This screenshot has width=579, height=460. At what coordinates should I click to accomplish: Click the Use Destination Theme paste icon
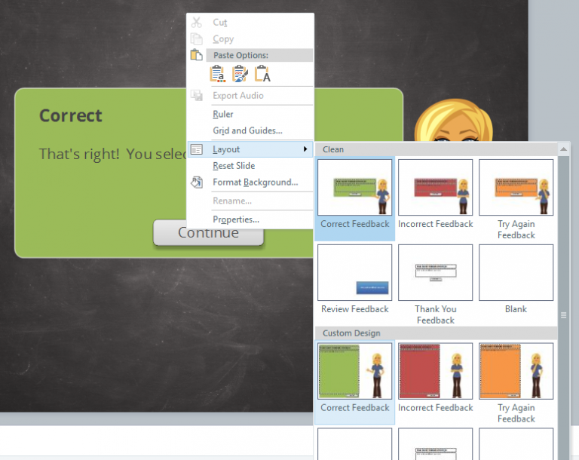(218, 74)
